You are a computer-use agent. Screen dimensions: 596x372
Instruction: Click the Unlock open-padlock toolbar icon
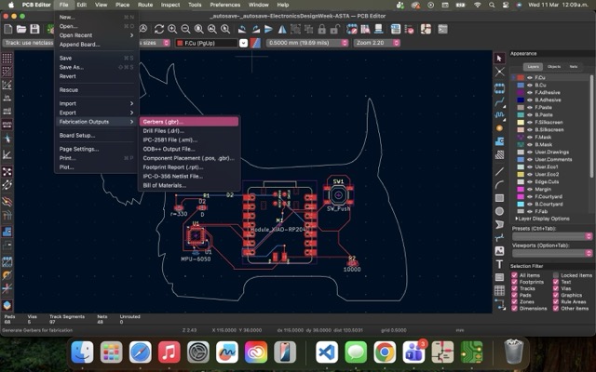[334, 29]
